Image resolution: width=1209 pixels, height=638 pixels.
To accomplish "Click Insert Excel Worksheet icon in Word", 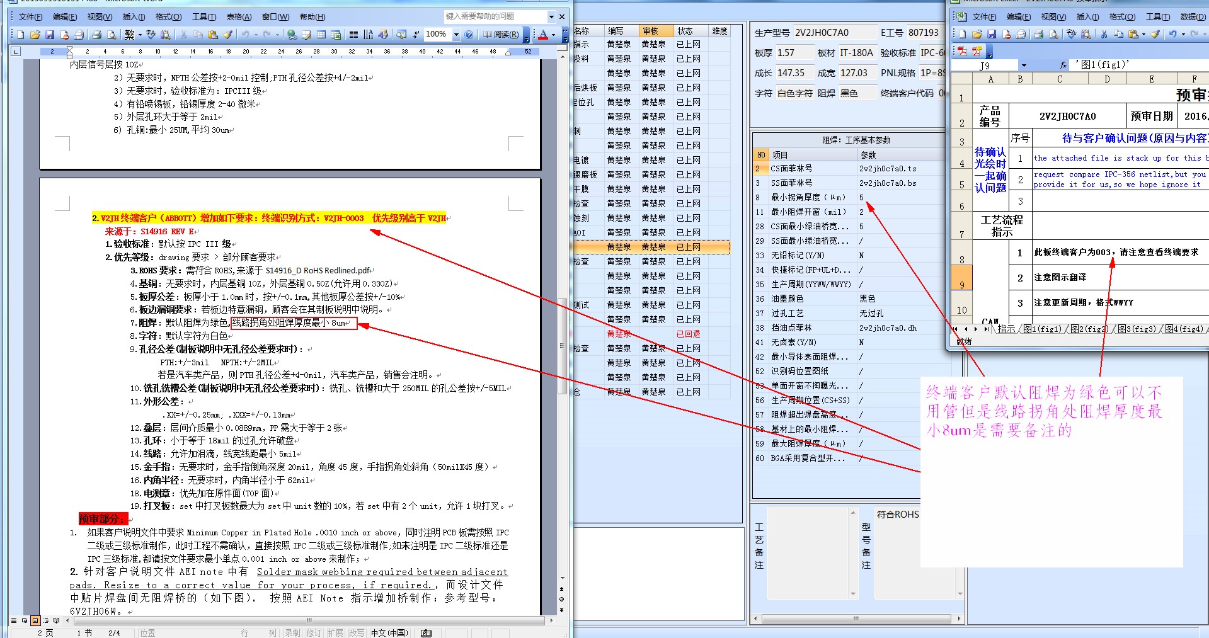I will pos(336,35).
